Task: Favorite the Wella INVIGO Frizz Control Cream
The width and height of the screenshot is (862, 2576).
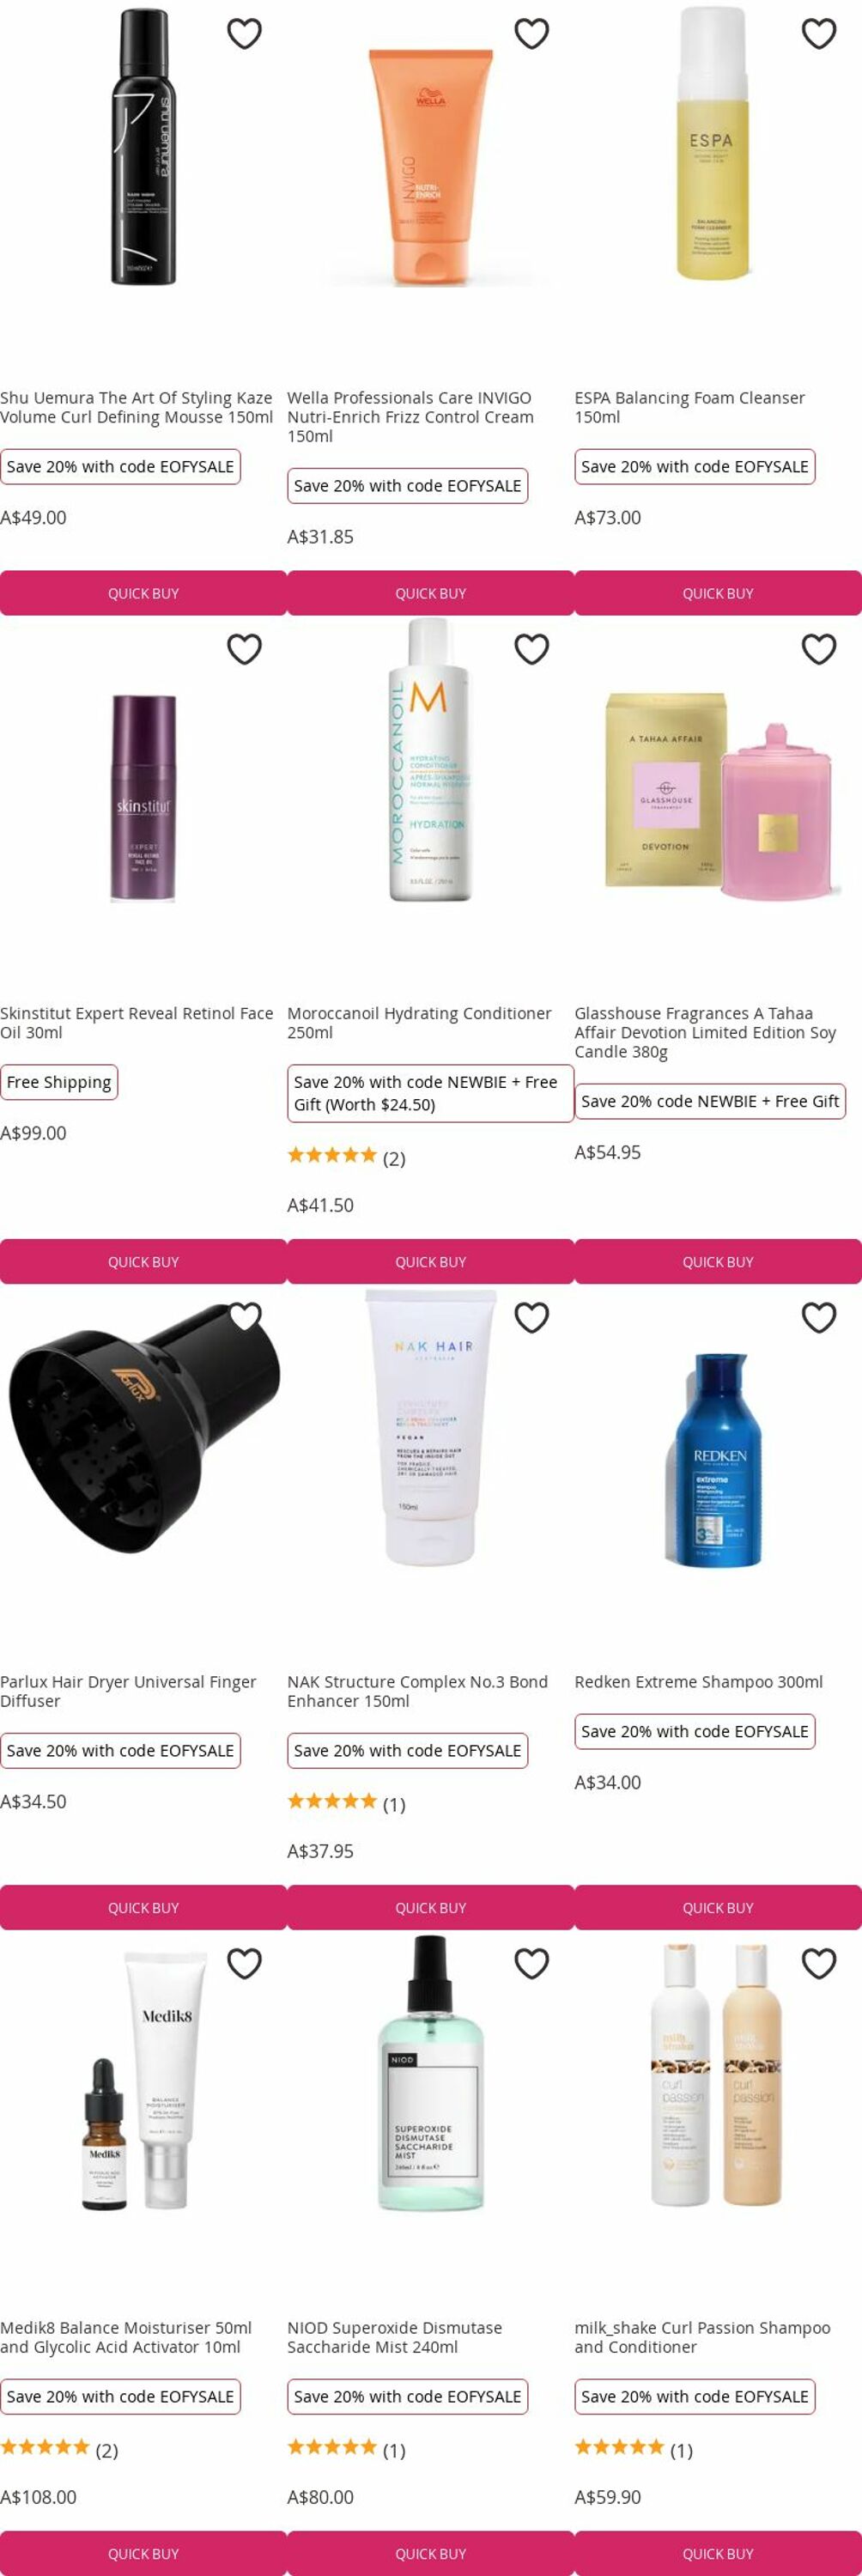Action: [x=531, y=34]
